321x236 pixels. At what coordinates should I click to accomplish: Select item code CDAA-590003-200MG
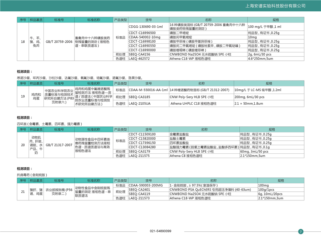[x=146, y=185]
